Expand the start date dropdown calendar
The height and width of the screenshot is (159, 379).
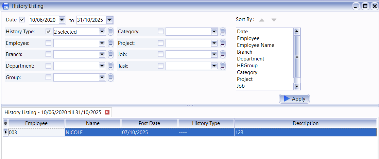pyautogui.click(x=62, y=20)
